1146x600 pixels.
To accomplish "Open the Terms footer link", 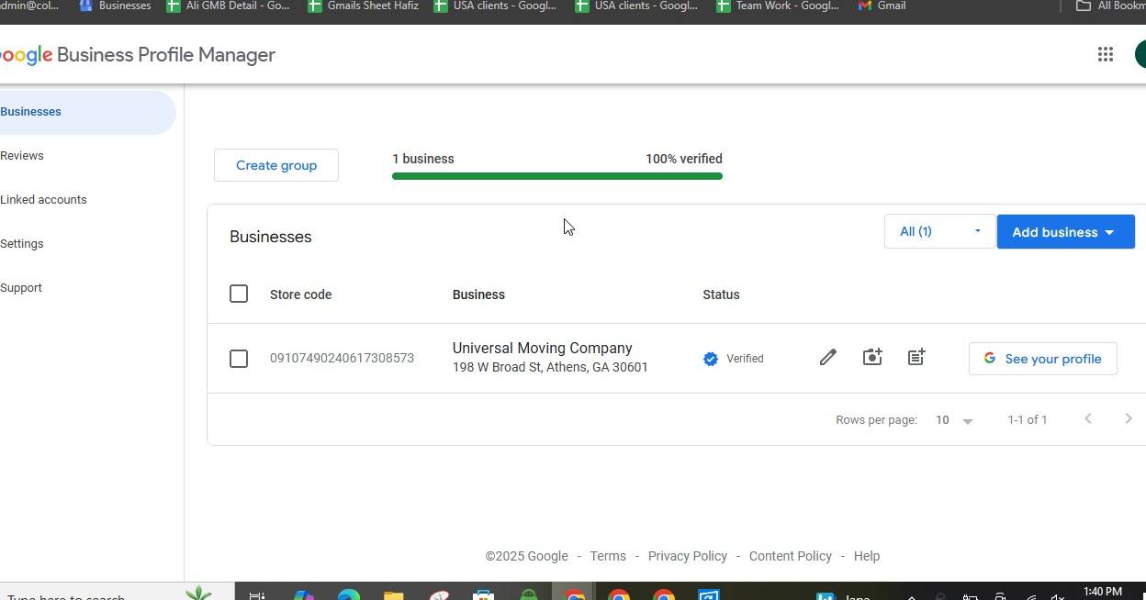I will pyautogui.click(x=608, y=556).
